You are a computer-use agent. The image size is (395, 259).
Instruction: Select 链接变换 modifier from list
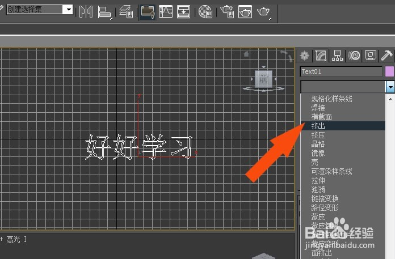pyautogui.click(x=325, y=199)
